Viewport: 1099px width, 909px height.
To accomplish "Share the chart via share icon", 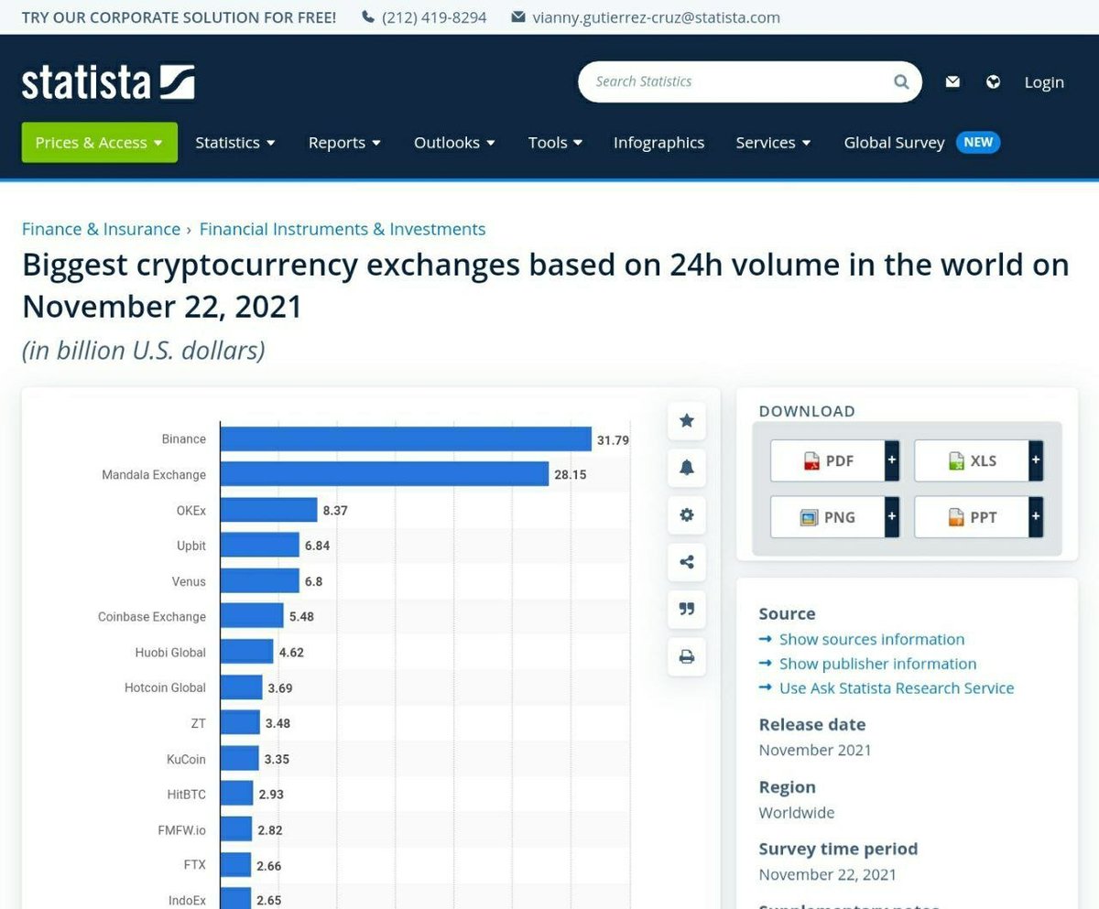I will (687, 562).
